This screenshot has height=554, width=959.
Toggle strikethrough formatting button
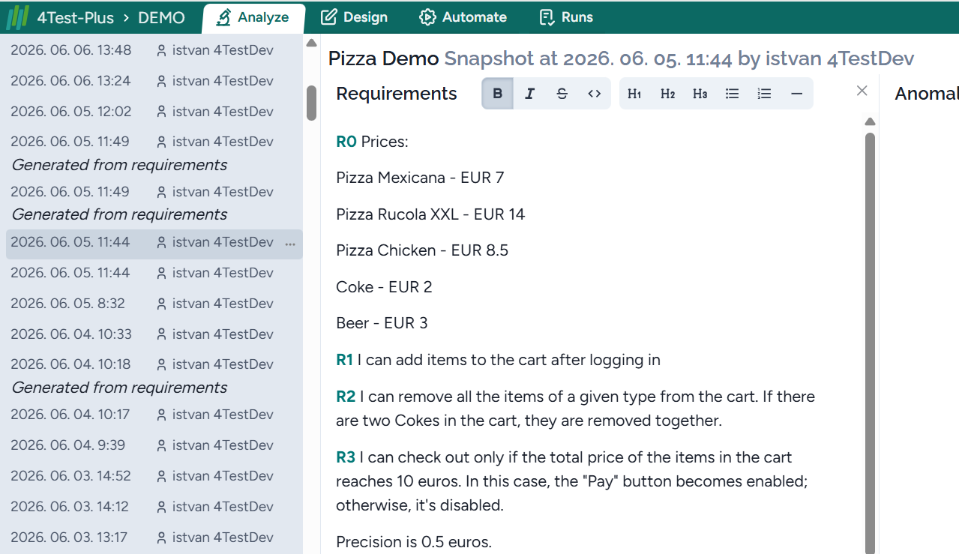(x=562, y=94)
